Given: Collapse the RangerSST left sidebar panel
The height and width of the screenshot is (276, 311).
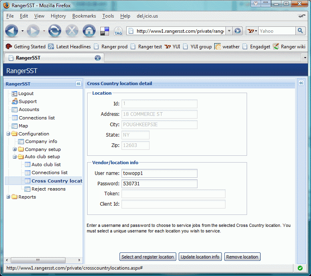Looking at the screenshot, I should tap(78, 84).
